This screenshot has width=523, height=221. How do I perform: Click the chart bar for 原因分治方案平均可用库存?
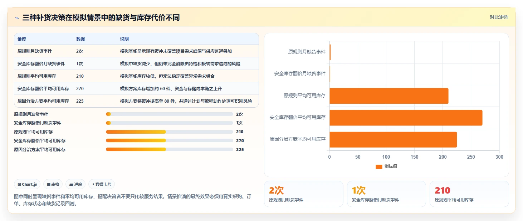(393, 139)
